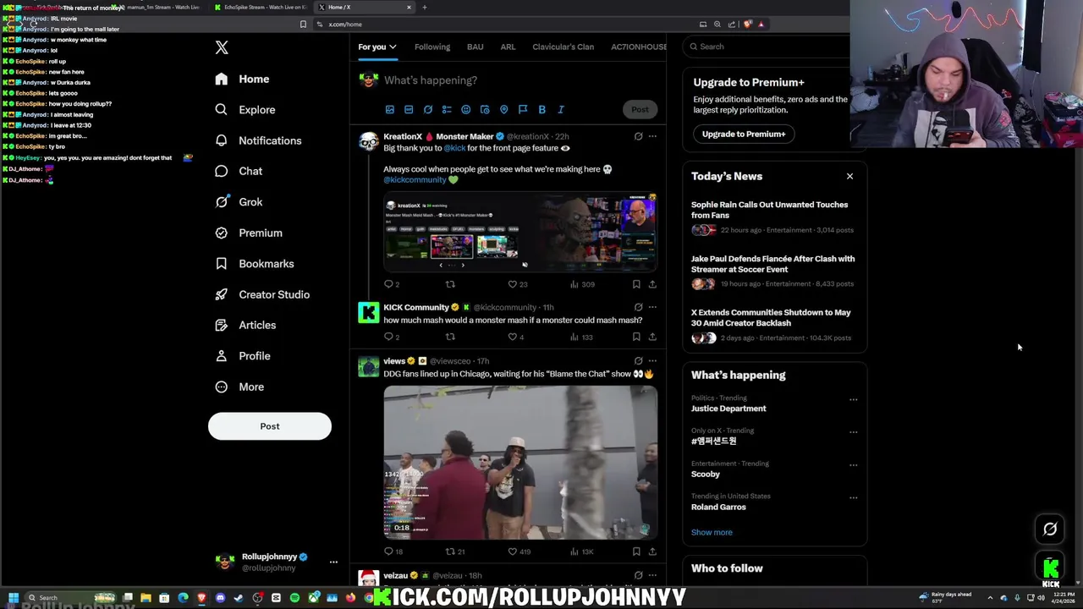The image size is (1083, 609).
Task: Toggle italic formatting in composer
Action: [560, 109]
